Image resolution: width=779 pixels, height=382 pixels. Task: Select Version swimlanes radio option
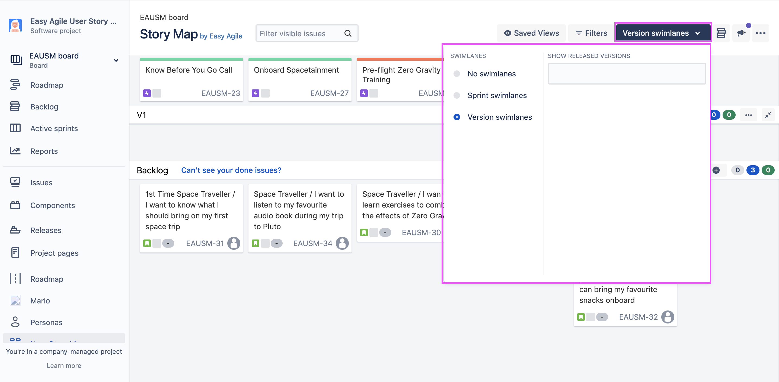pyautogui.click(x=457, y=117)
